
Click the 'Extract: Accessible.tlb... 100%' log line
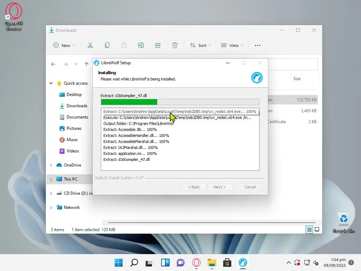click(130, 130)
